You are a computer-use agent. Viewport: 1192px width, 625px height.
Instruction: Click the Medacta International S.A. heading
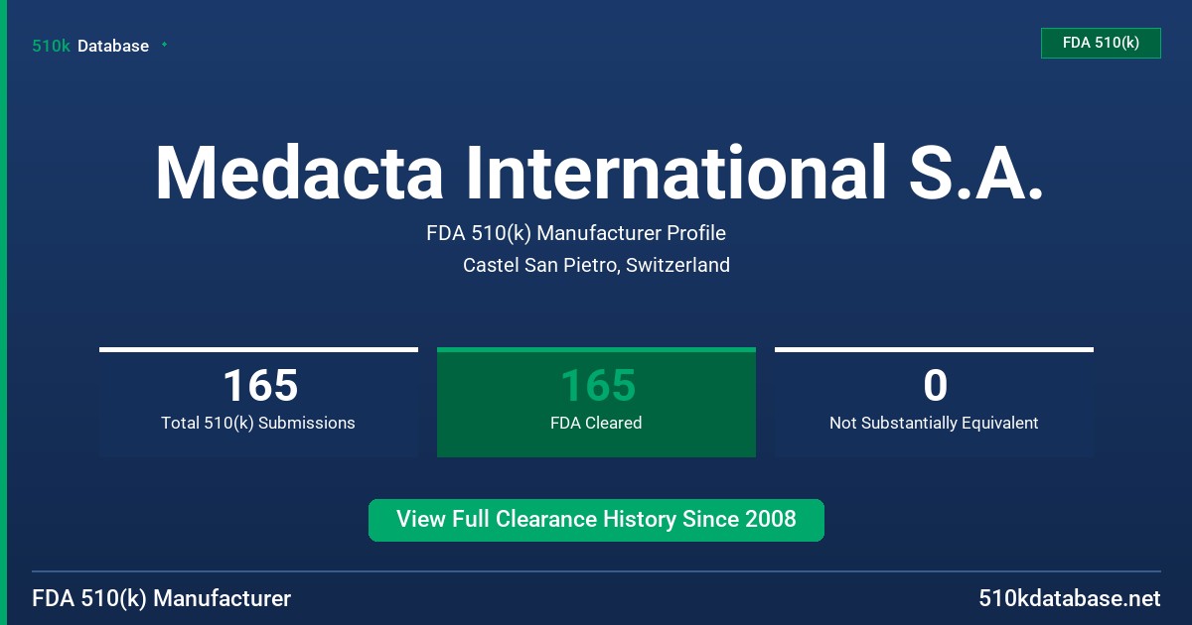click(599, 174)
